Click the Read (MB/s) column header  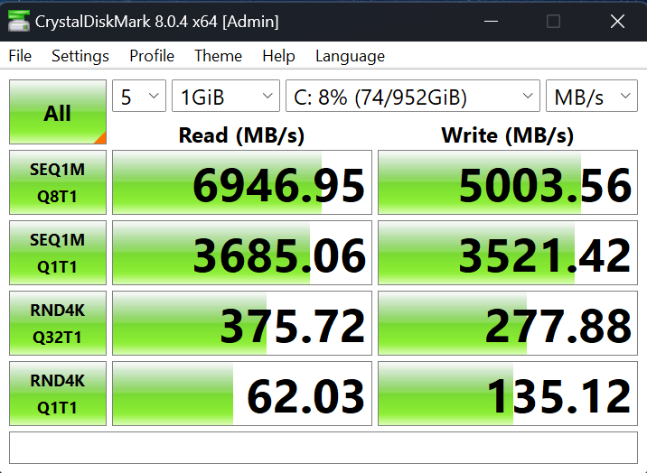(x=242, y=135)
